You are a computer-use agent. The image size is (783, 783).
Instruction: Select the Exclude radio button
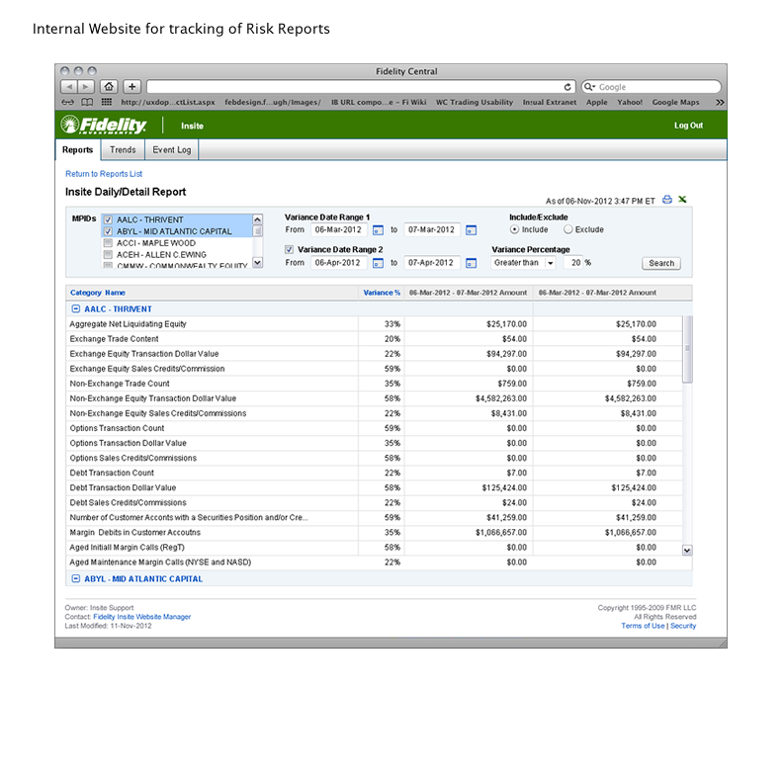pyautogui.click(x=567, y=229)
